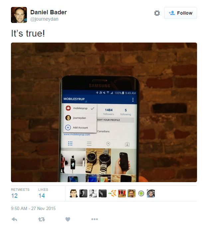Switch to the list view tab icon
The width and height of the screenshot is (208, 226).
[89, 144]
